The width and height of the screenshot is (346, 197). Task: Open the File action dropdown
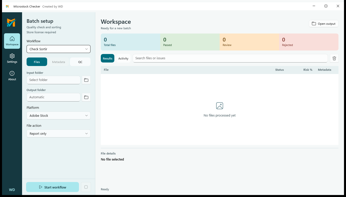[58, 133]
